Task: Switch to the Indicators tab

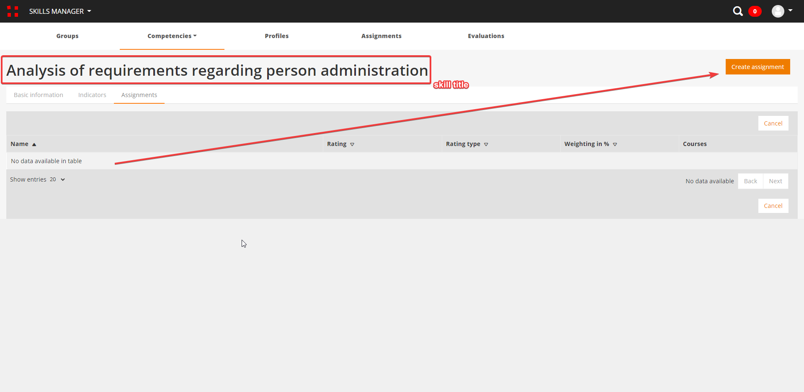Action: 92,95
